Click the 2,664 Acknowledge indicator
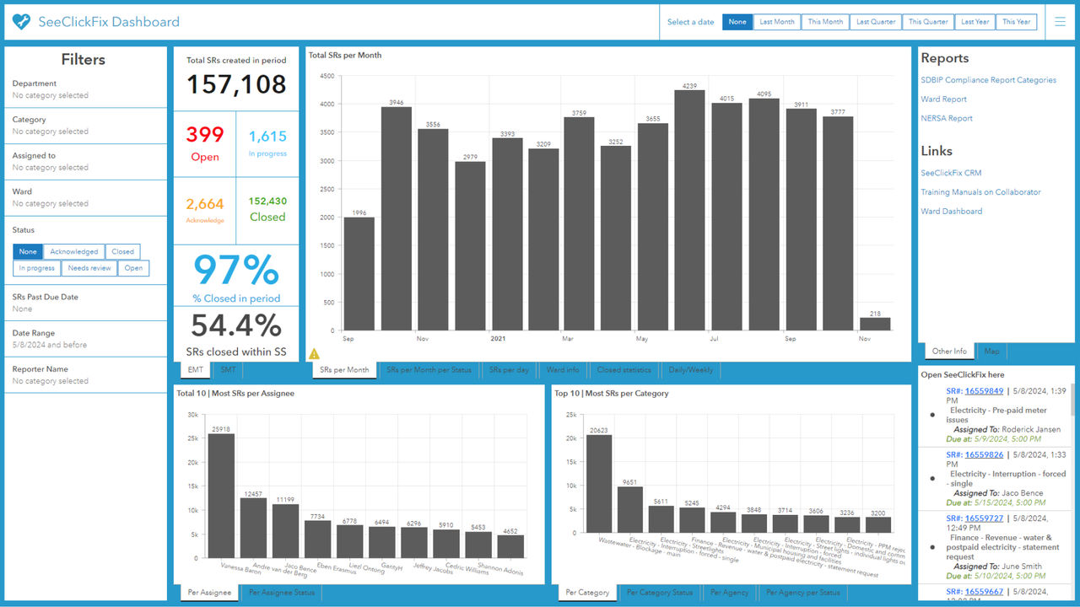The width and height of the screenshot is (1080, 607). [x=205, y=210]
